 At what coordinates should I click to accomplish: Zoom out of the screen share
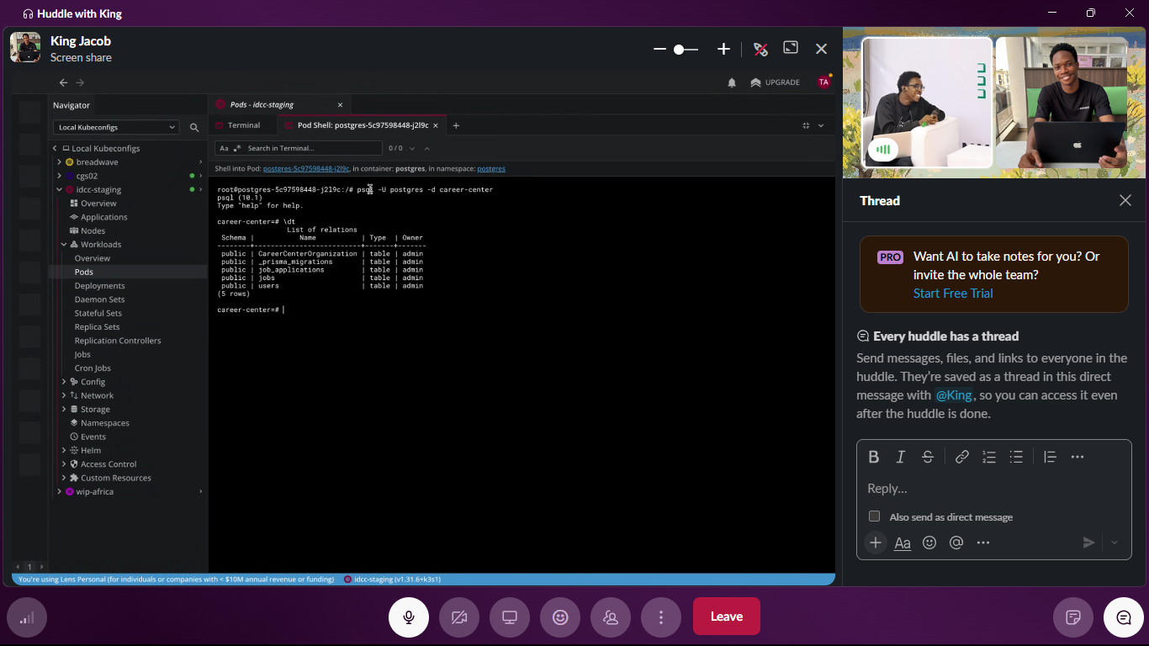point(659,50)
